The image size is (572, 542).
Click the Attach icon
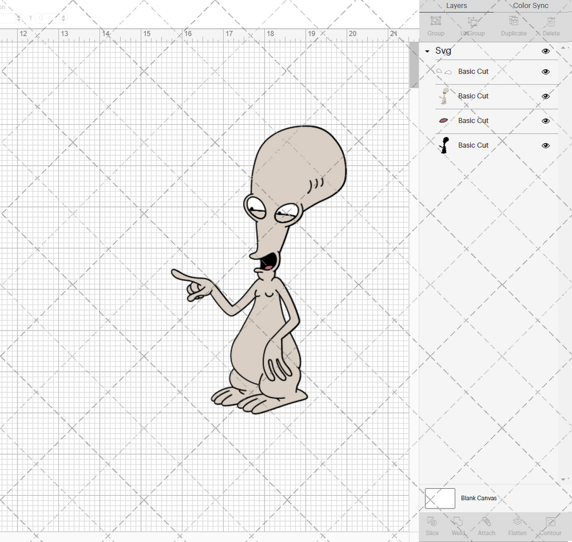click(486, 526)
